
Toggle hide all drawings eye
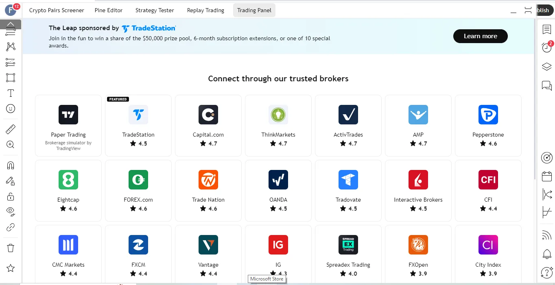[x=11, y=212]
